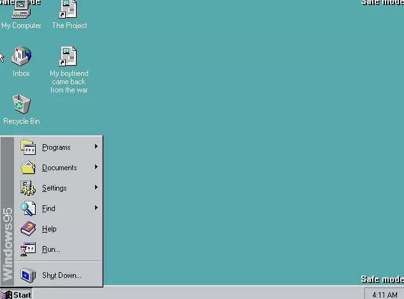Open the My Computer desktop icon
The image size is (404, 299).
click(21, 10)
